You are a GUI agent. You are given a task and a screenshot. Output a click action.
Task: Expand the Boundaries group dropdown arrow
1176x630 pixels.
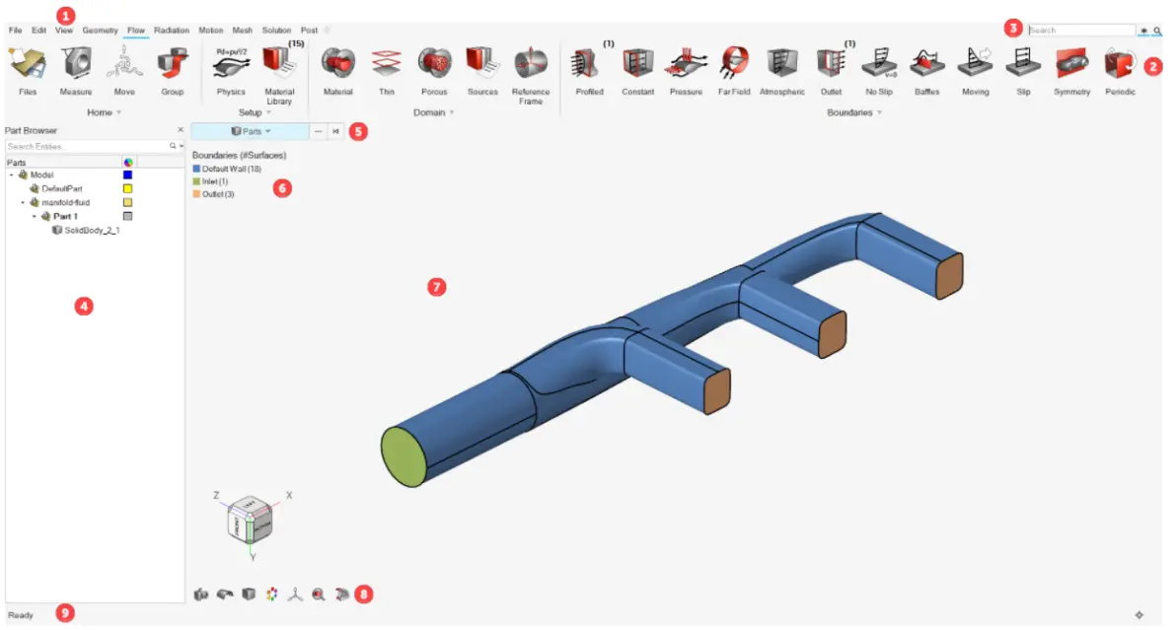coord(880,112)
